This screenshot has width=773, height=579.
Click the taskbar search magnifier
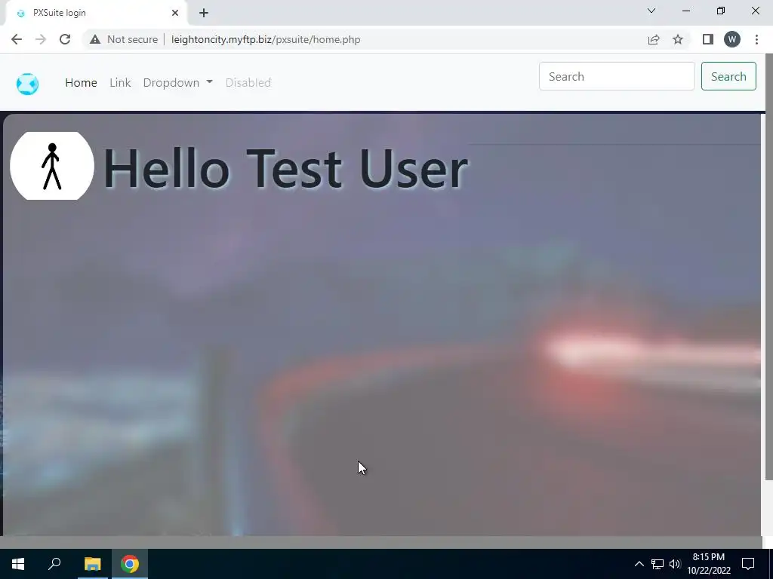(x=54, y=564)
